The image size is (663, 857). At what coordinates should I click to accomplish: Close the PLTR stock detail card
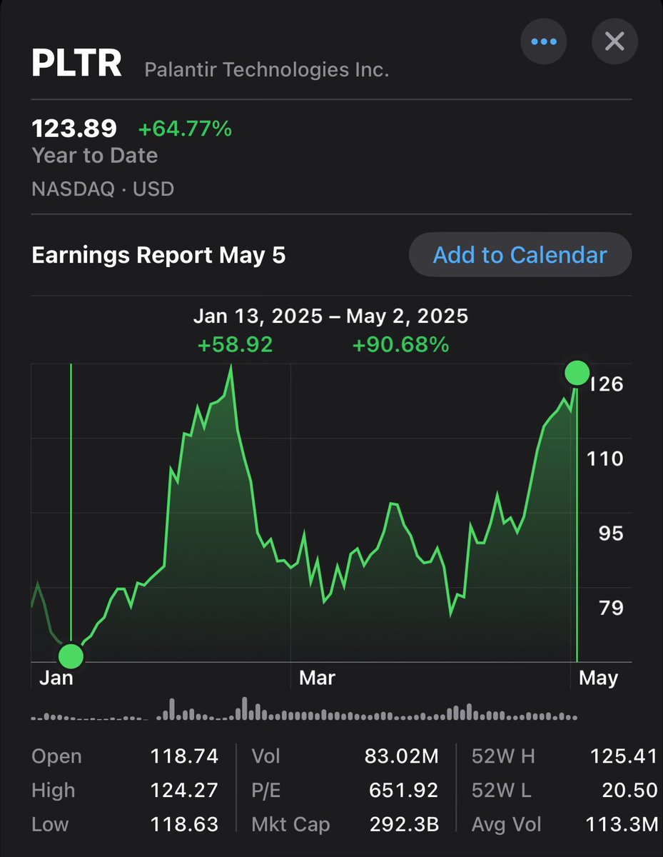tap(614, 41)
